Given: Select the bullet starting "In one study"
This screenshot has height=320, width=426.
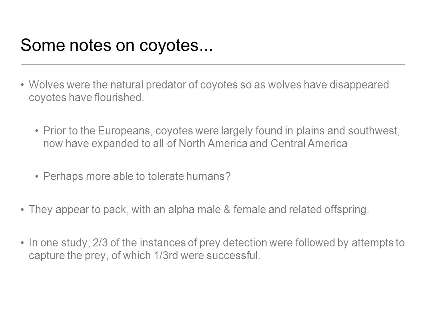Looking at the screenshot, I should tap(217, 249).
